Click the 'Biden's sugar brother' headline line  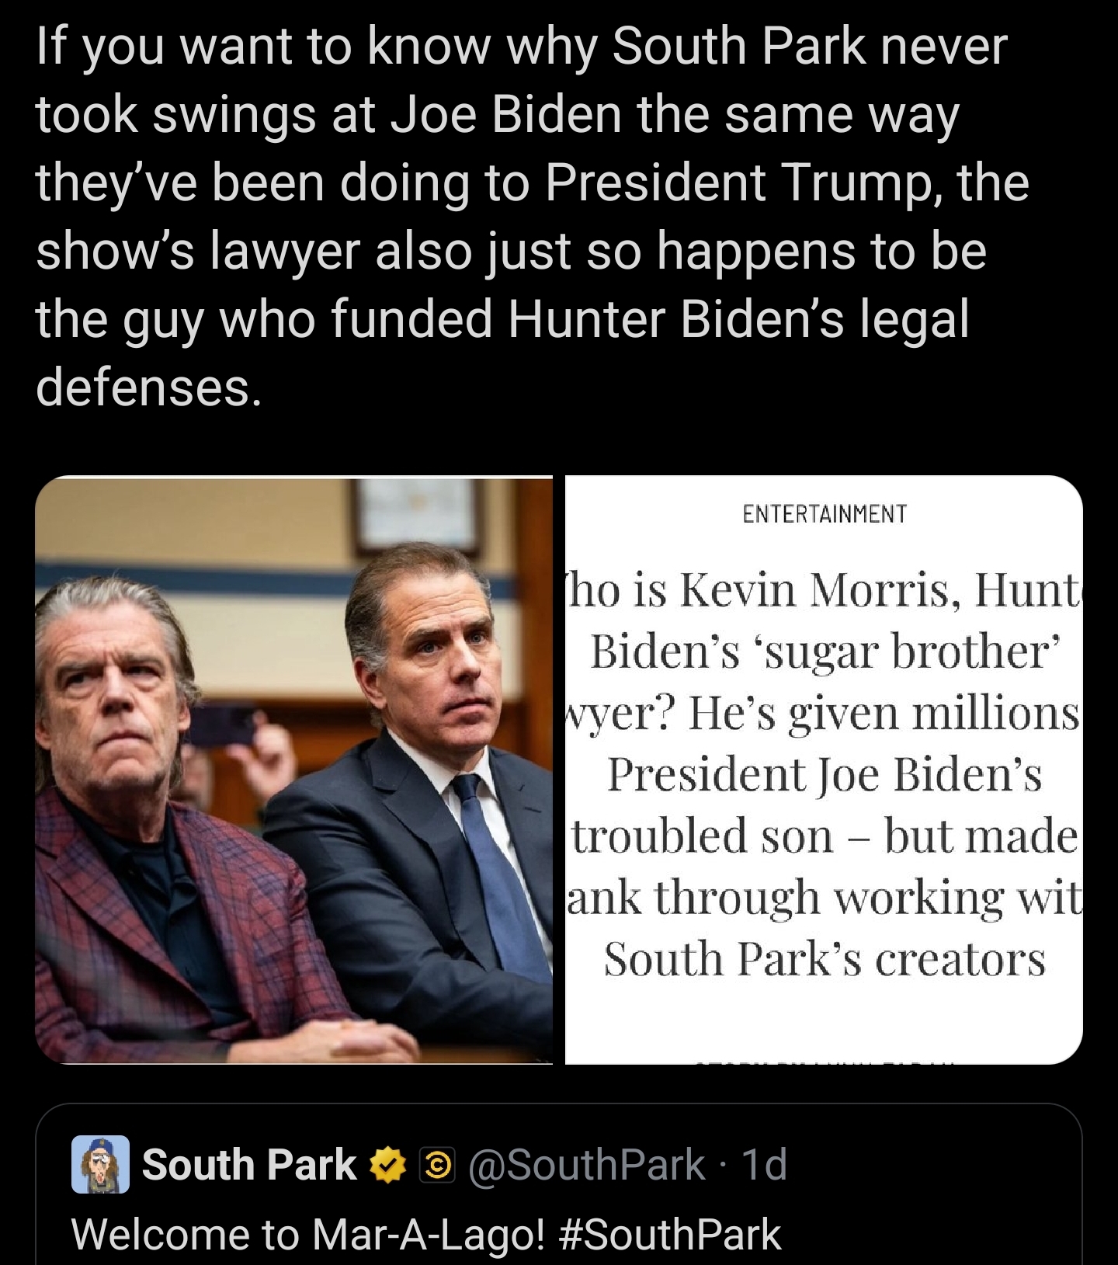(x=825, y=651)
